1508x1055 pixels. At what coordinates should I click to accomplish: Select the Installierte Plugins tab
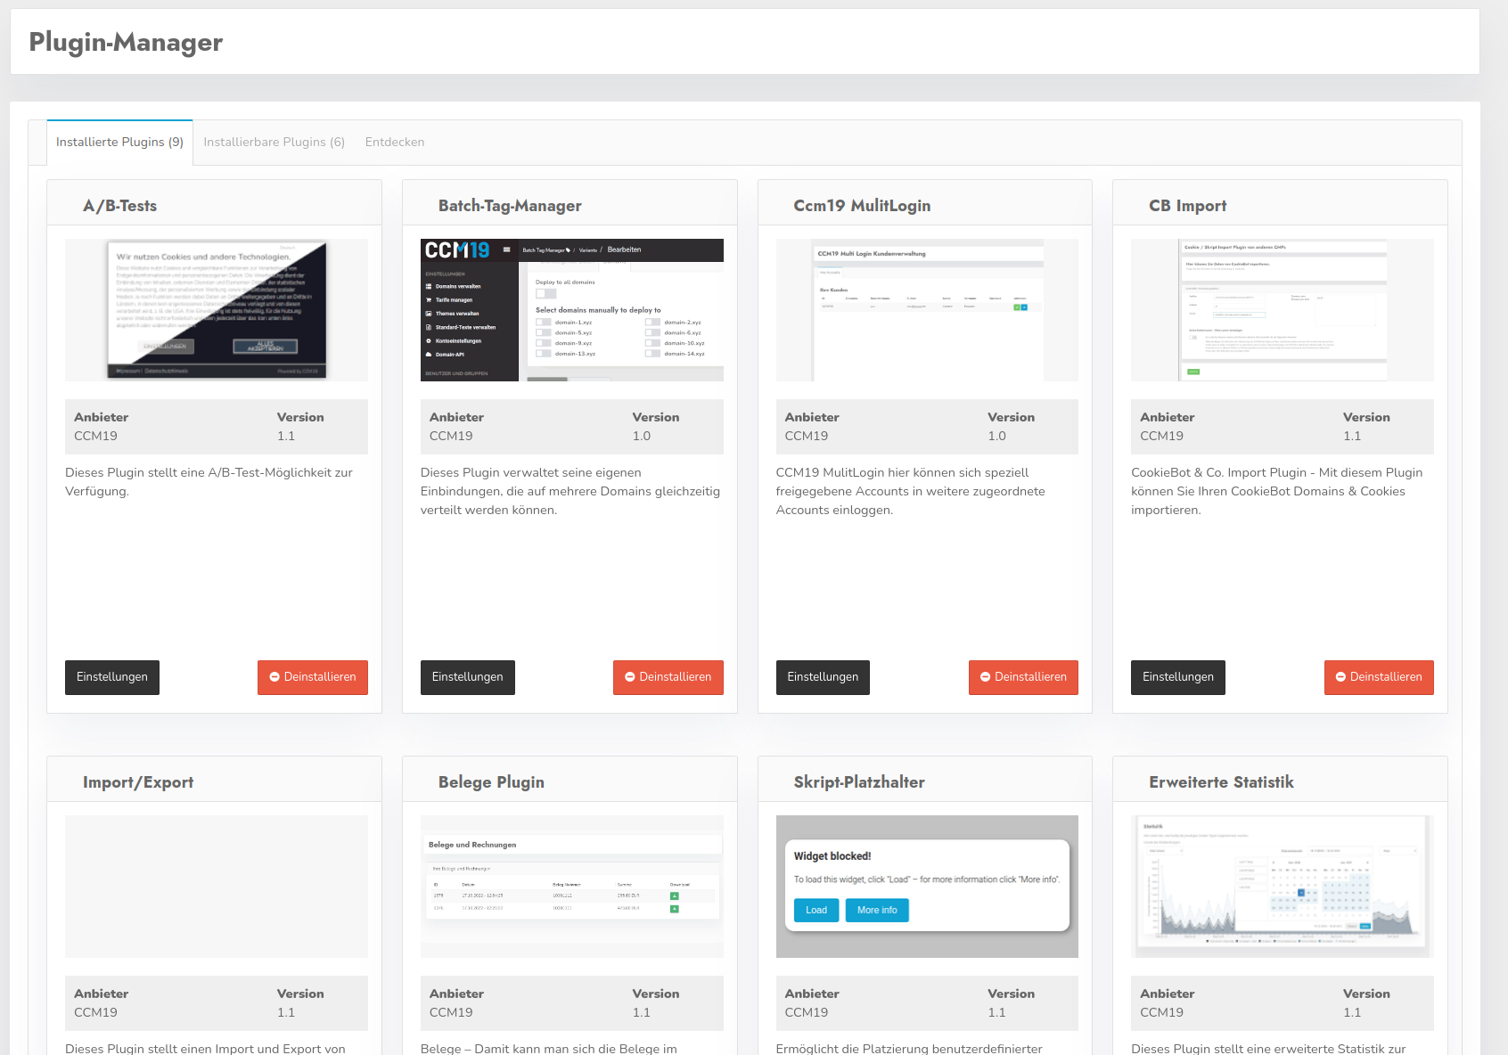(119, 143)
